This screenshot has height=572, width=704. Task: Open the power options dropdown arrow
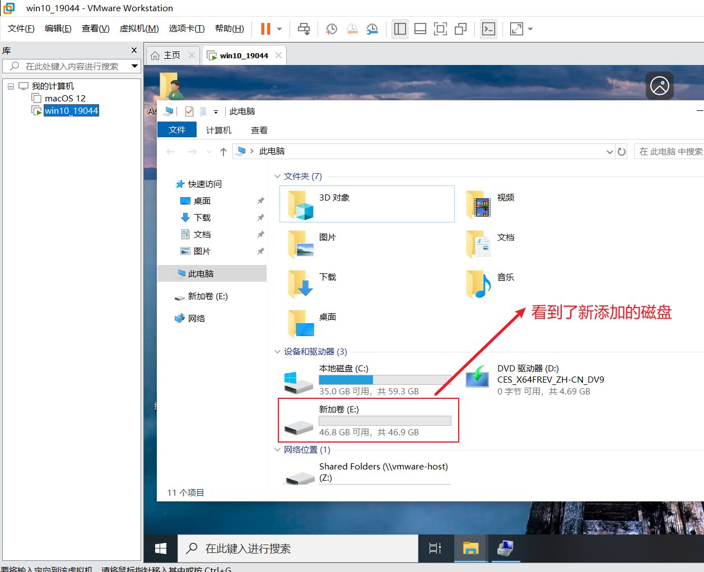coord(279,29)
